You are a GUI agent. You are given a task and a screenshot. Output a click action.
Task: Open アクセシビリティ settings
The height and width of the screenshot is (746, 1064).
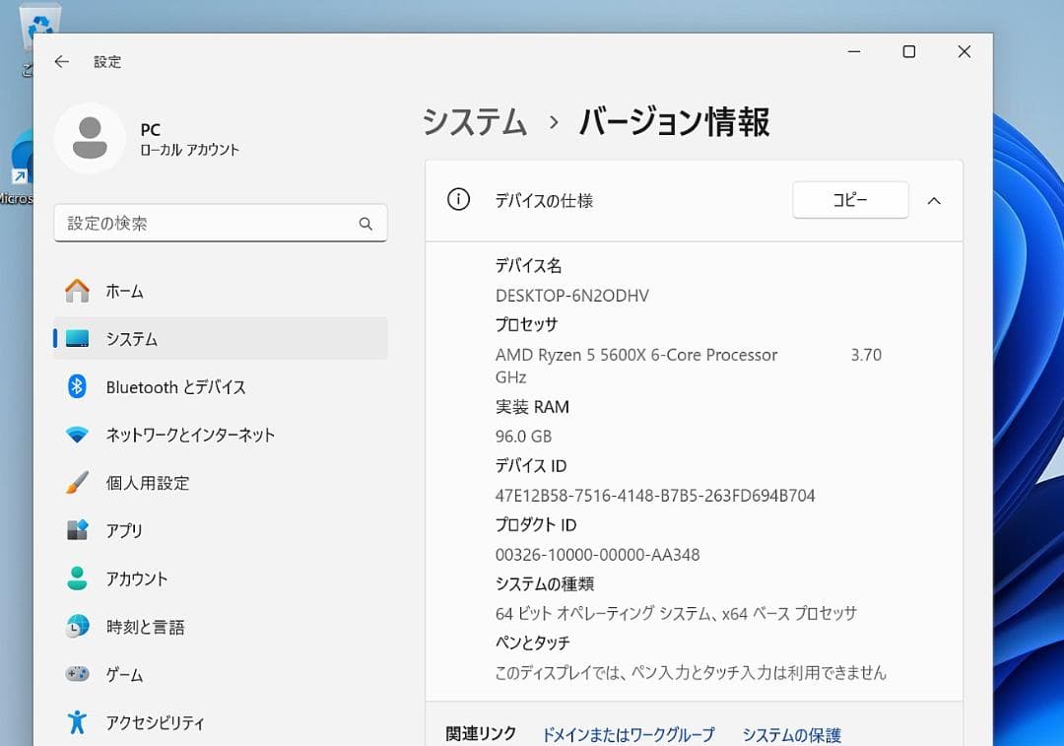[x=155, y=722]
